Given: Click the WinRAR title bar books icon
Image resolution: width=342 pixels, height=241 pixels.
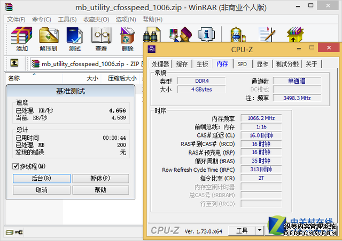Looking at the screenshot, I should coord(9,7).
